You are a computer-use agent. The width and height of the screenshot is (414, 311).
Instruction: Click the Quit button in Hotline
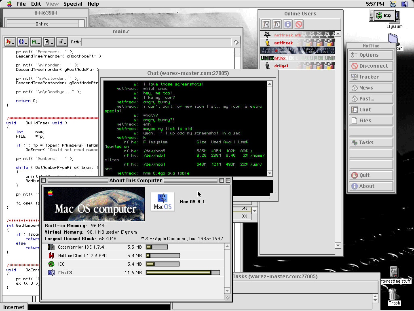[x=371, y=175]
